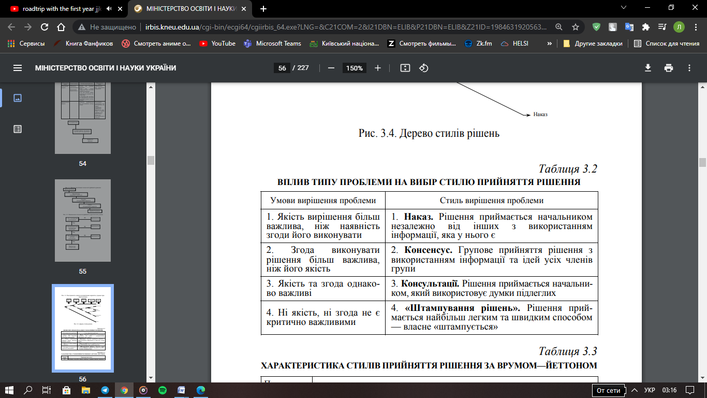Open Смотреть аниме bookmark
The height and width of the screenshot is (398, 707).
[156, 44]
